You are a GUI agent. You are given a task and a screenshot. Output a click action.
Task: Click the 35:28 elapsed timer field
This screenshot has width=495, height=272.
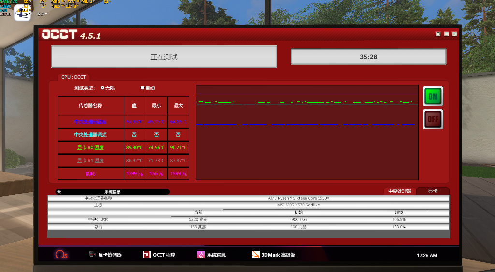368,57
